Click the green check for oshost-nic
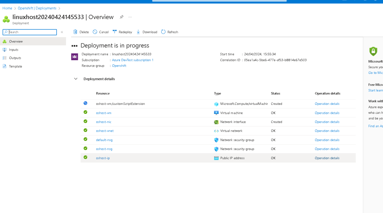This screenshot has width=383, height=213. pos(86,121)
